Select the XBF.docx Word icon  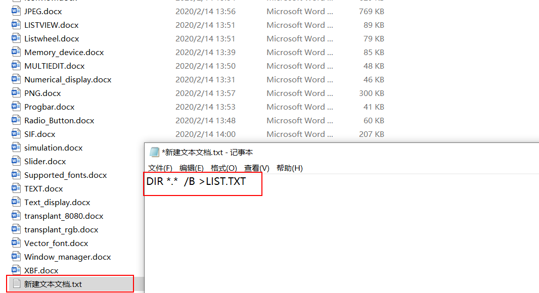pos(16,270)
